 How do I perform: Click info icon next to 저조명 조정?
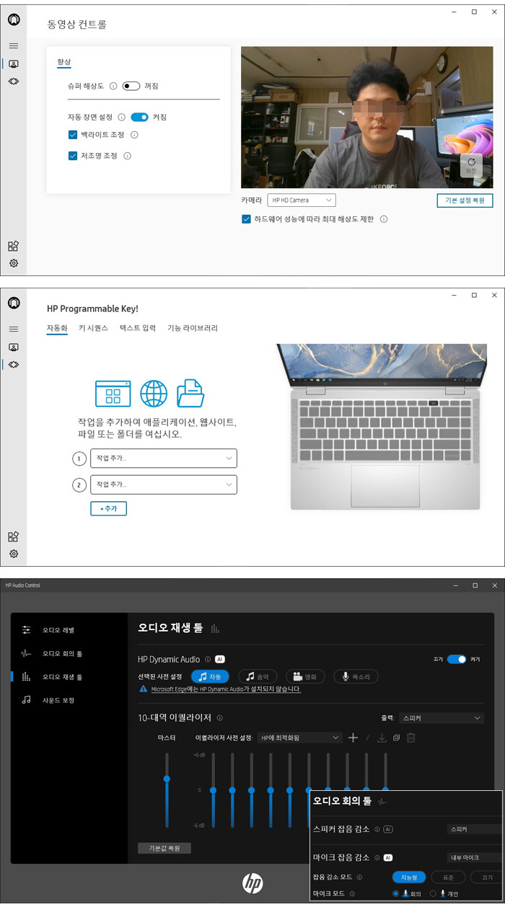coord(128,156)
